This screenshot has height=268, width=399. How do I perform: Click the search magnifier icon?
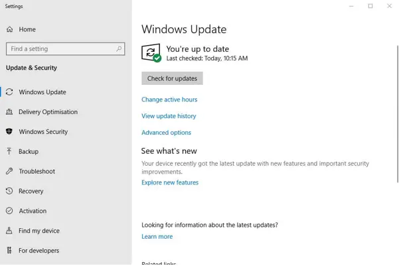119,48
